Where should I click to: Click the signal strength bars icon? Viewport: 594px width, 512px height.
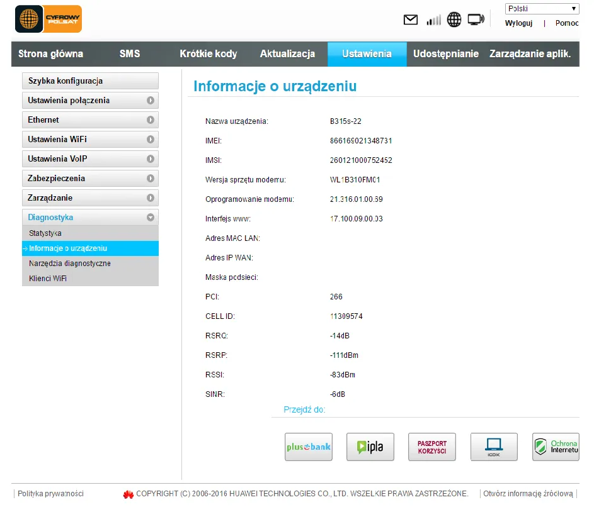click(434, 19)
